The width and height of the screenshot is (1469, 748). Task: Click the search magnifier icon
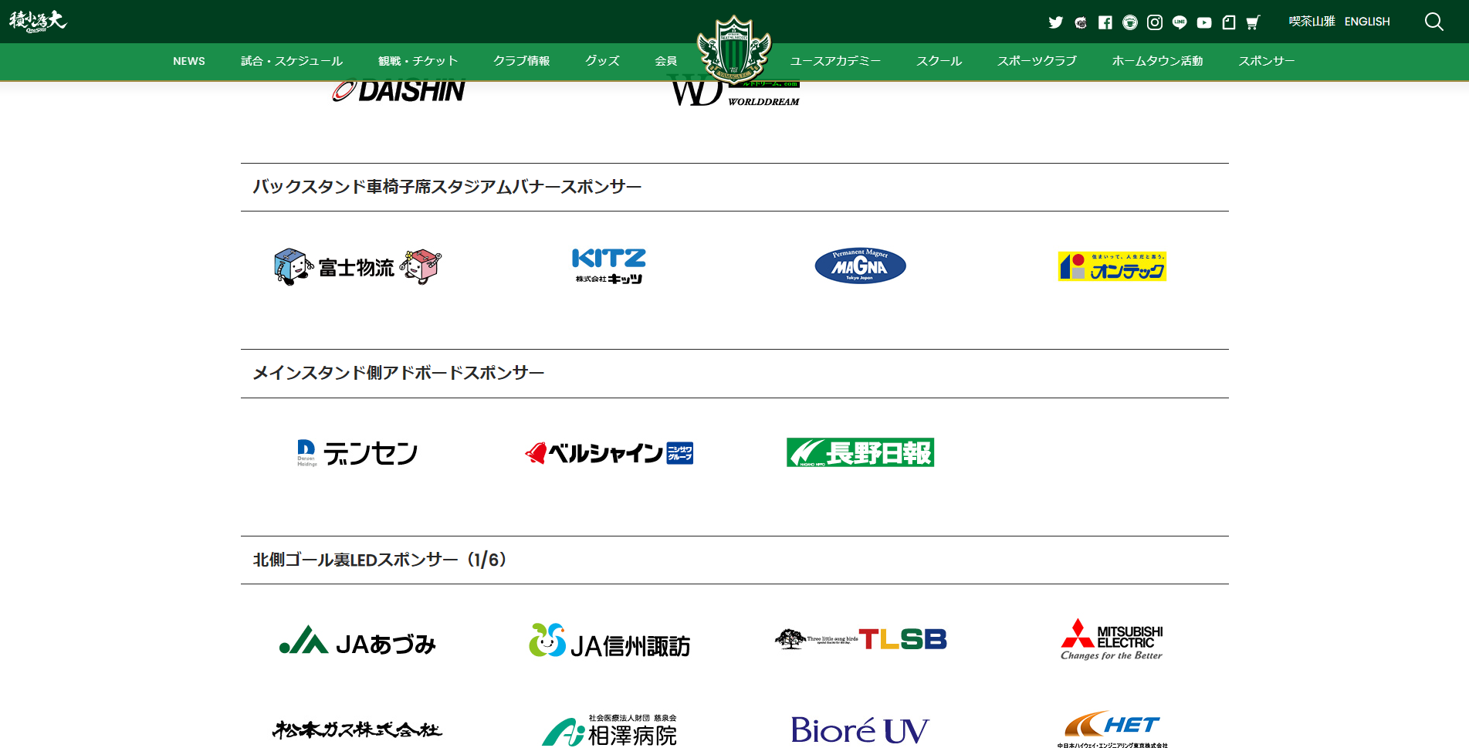click(x=1434, y=22)
